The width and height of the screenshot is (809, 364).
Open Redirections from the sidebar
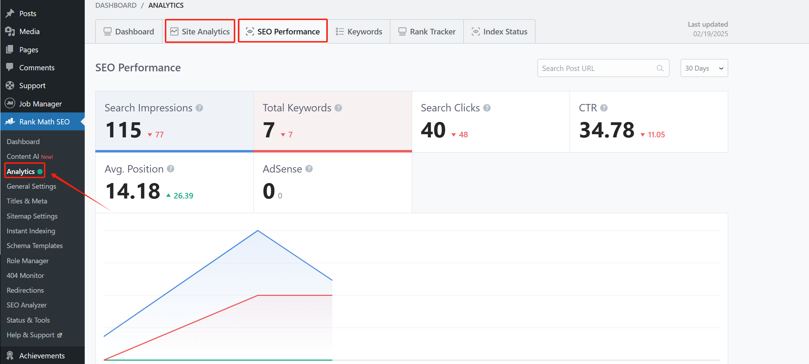coord(25,290)
